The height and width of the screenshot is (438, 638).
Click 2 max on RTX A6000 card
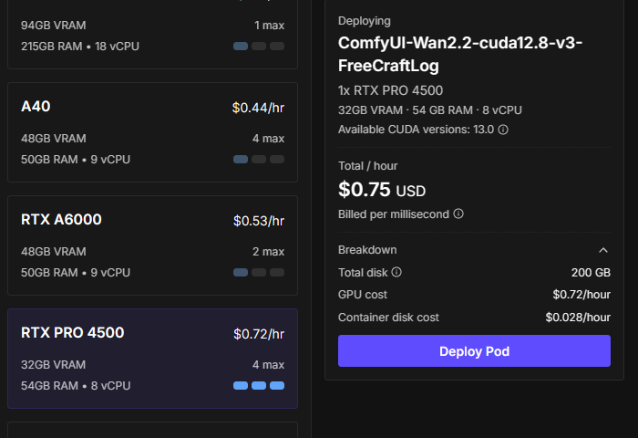coord(268,252)
